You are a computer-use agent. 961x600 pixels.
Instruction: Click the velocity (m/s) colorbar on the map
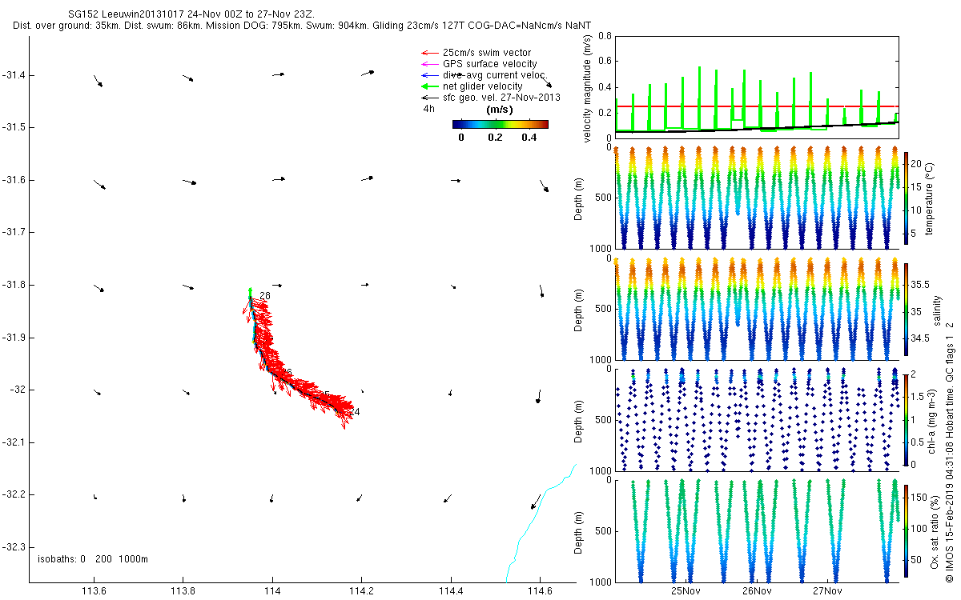point(501,124)
